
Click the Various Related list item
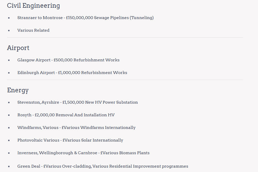33,30
